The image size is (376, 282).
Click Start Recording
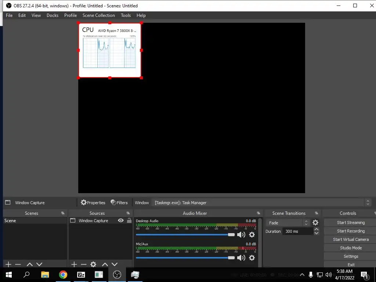click(x=351, y=231)
